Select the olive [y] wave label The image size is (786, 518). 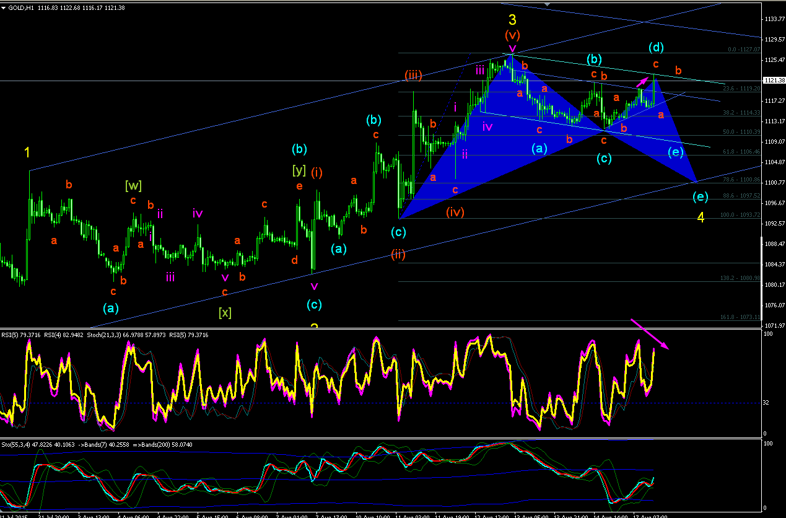[300, 169]
